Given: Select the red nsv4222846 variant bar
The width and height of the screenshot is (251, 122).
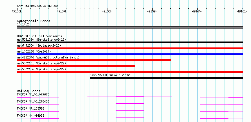Looking at the screenshot, I should pyautogui.click(x=94, y=60).
